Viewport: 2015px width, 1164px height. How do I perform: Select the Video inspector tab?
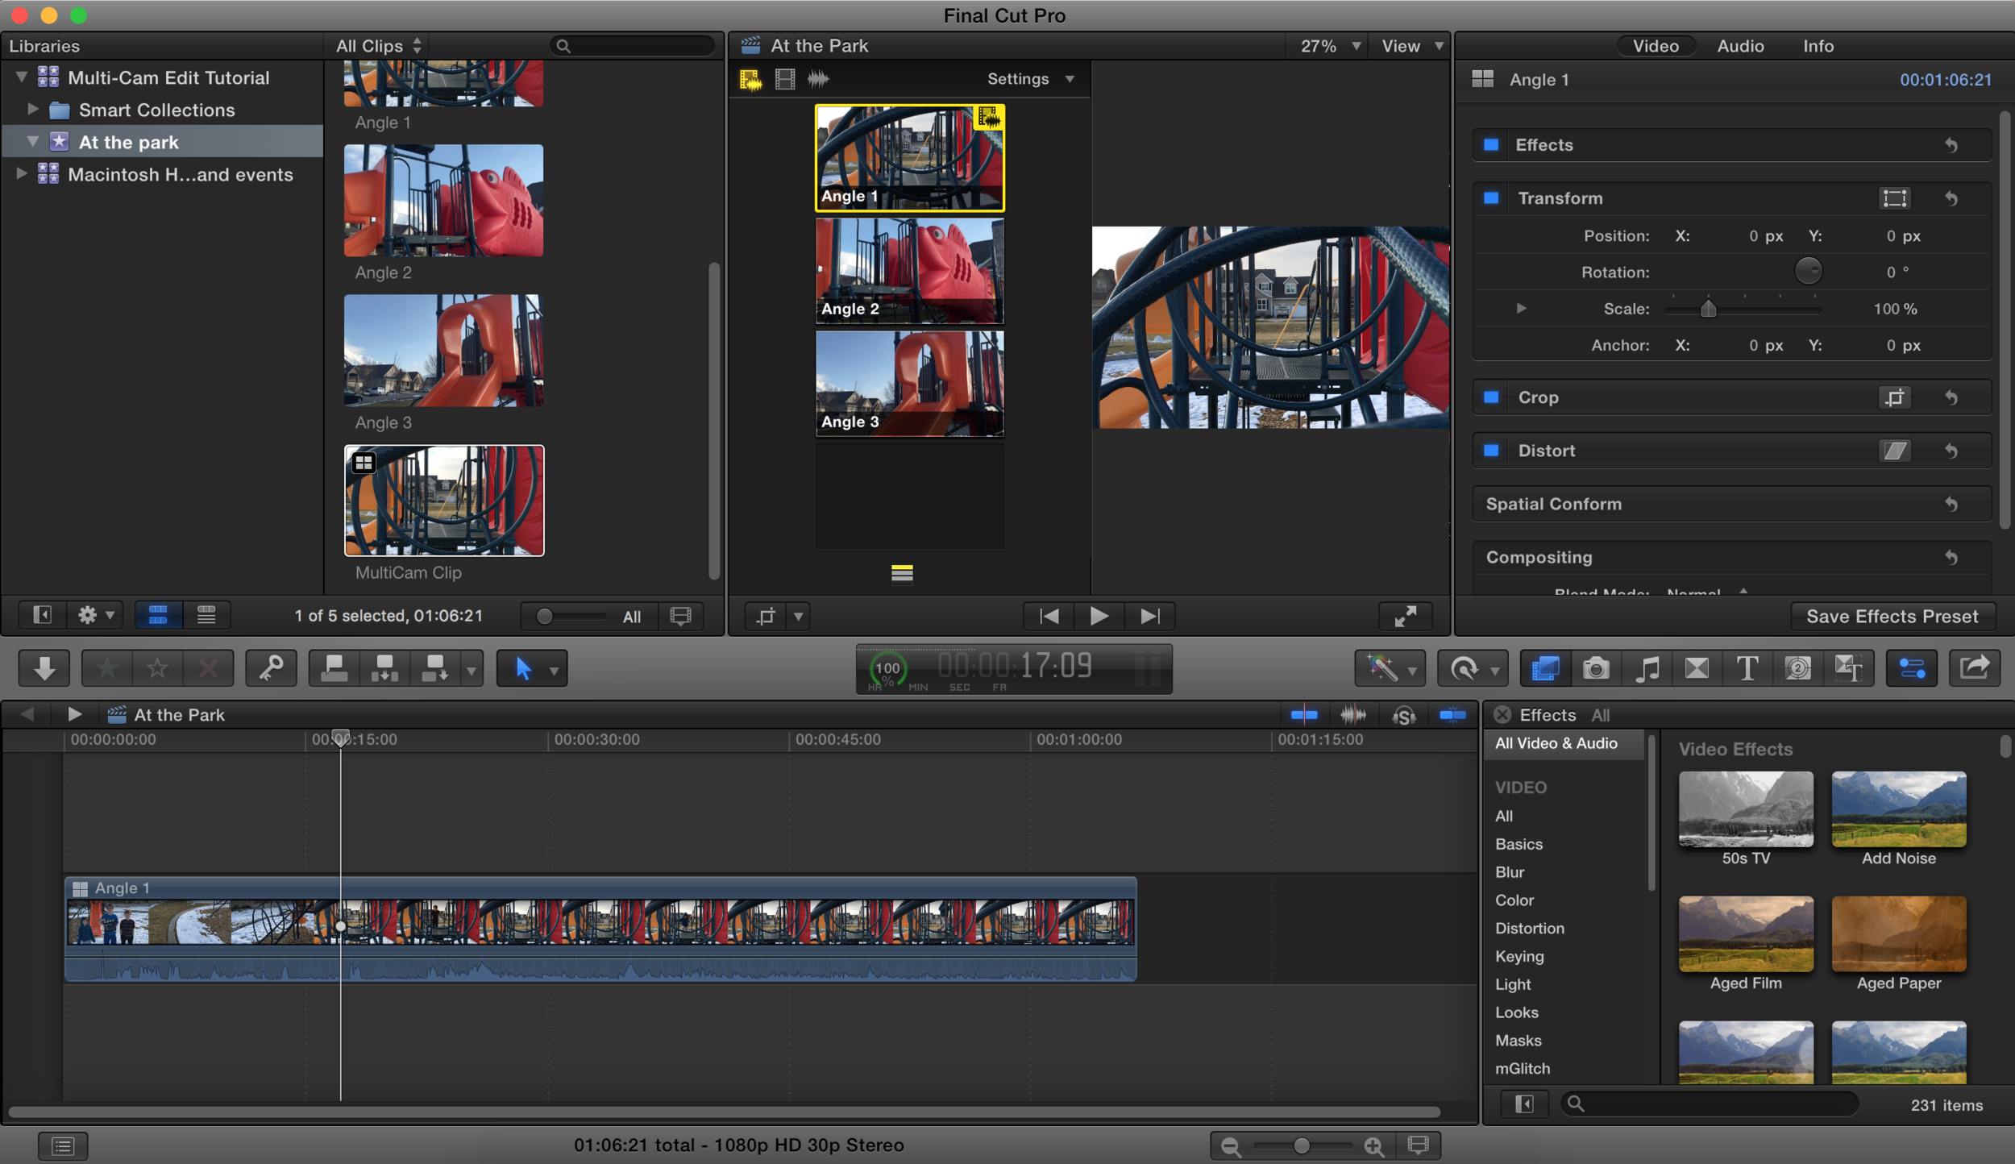pos(1656,46)
